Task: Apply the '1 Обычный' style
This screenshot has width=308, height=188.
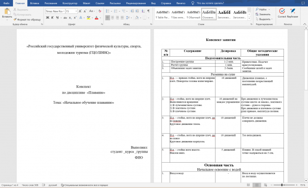Action: (x=193, y=14)
